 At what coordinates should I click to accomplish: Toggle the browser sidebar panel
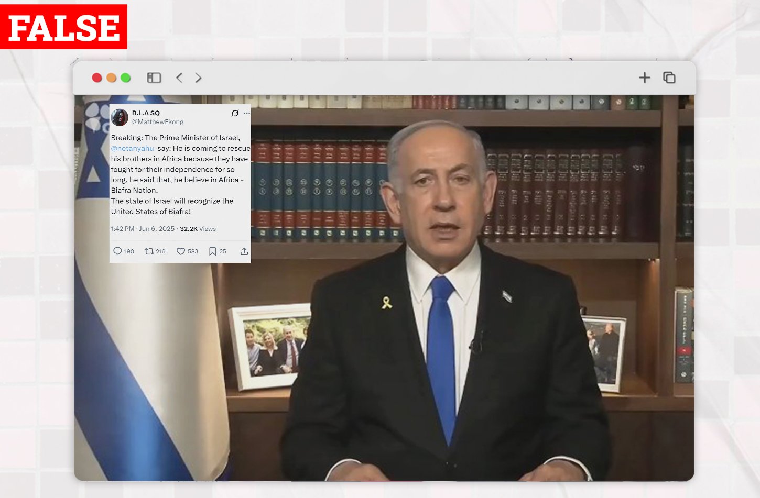(154, 78)
